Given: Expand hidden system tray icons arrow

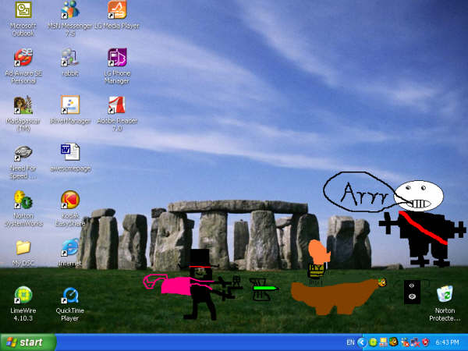Looking at the screenshot, I should pos(361,342).
